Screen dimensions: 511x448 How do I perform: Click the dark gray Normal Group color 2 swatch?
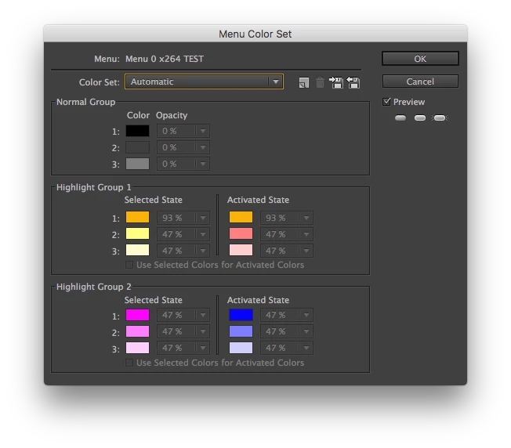(137, 147)
